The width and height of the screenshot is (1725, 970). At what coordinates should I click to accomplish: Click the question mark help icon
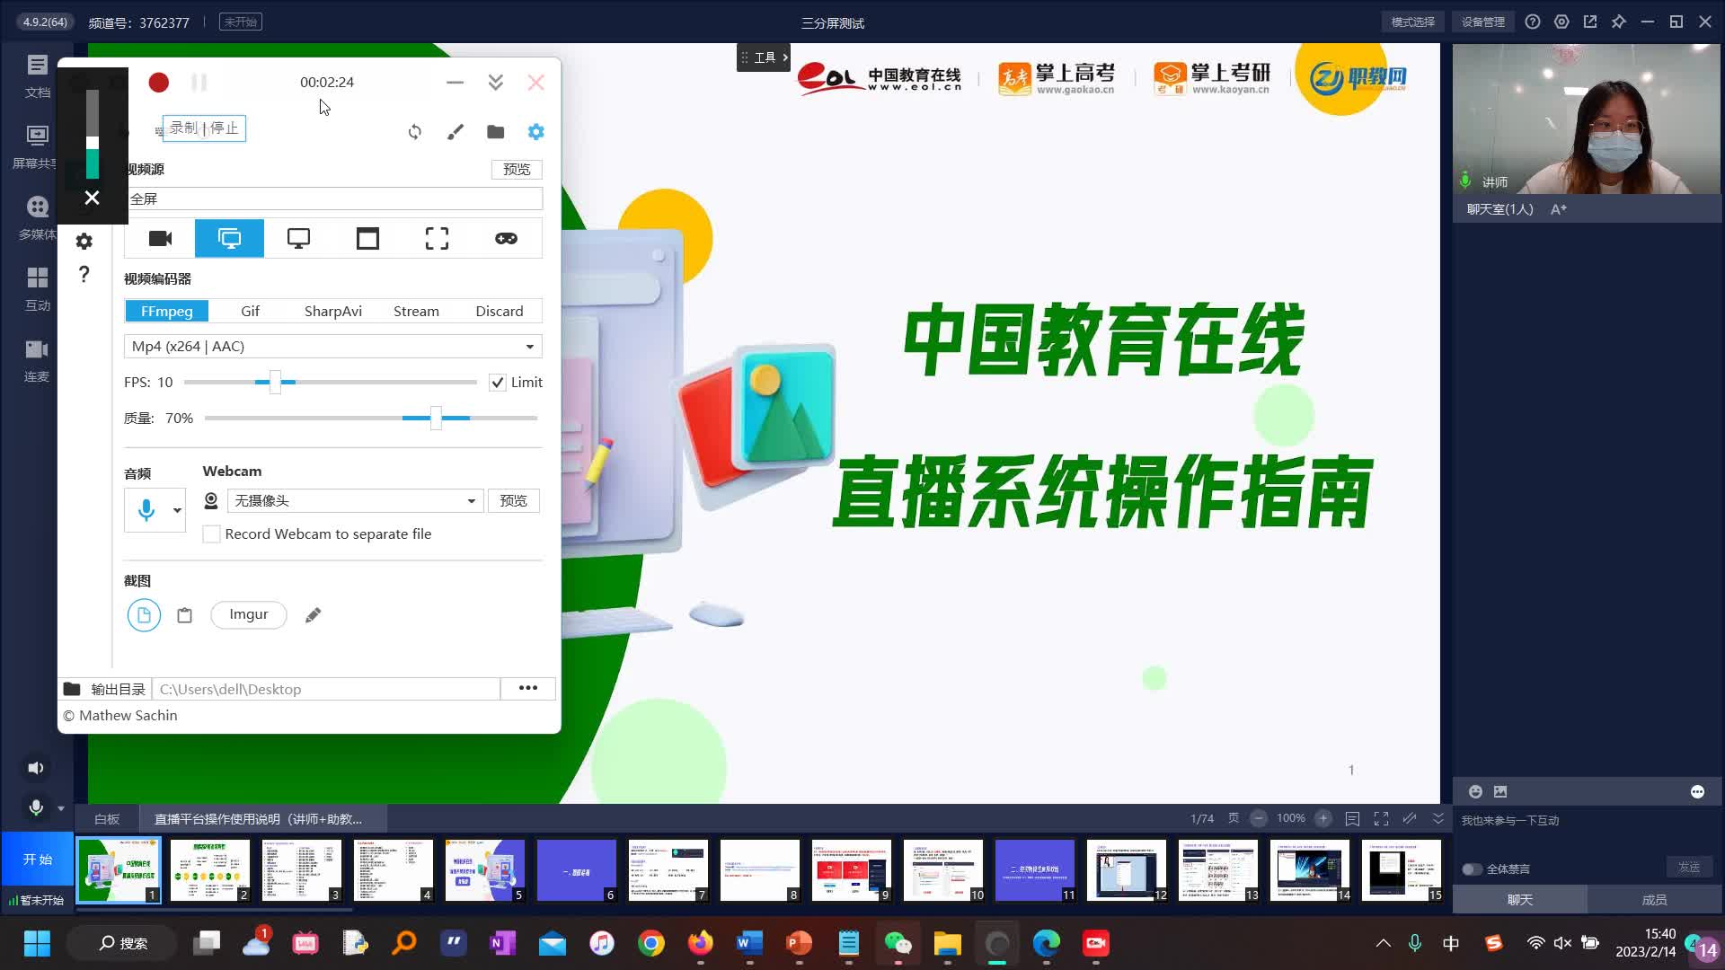click(x=84, y=274)
